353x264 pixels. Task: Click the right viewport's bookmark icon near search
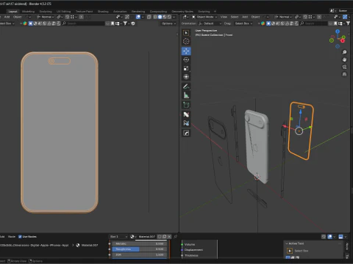coord(335,23)
